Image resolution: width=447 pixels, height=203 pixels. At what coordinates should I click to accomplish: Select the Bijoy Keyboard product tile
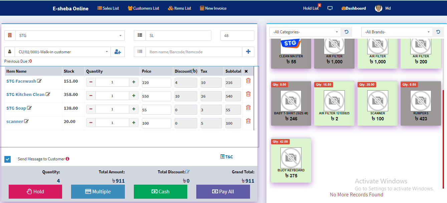tap(291, 160)
